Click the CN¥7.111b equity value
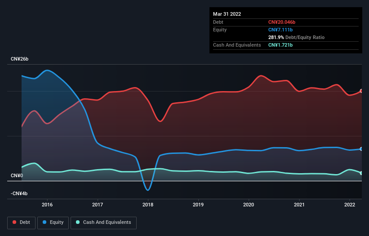 (280, 30)
